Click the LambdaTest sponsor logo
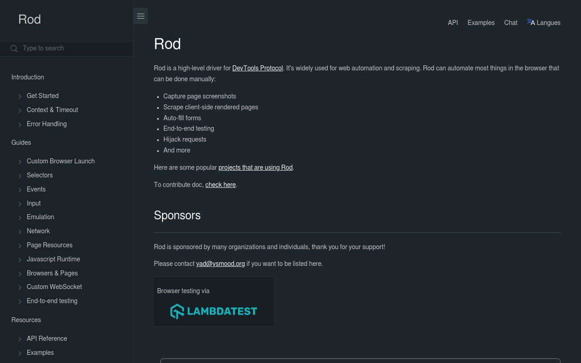The height and width of the screenshot is (363, 581). (x=213, y=311)
